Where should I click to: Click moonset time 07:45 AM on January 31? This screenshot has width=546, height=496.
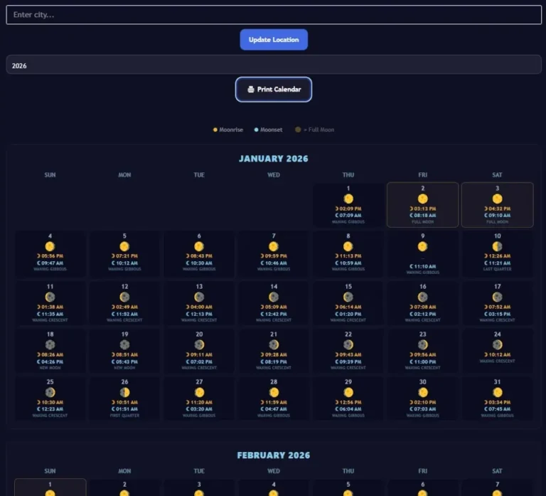click(497, 409)
